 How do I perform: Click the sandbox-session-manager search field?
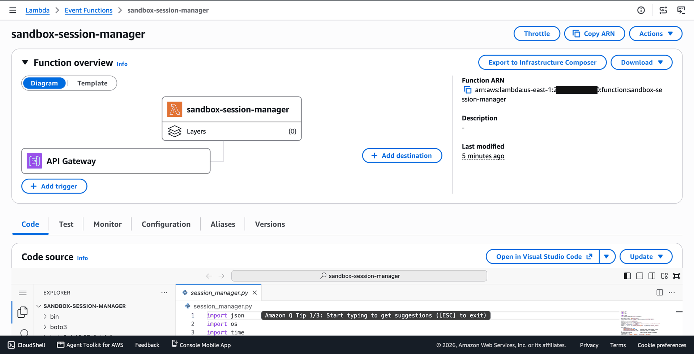(359, 276)
